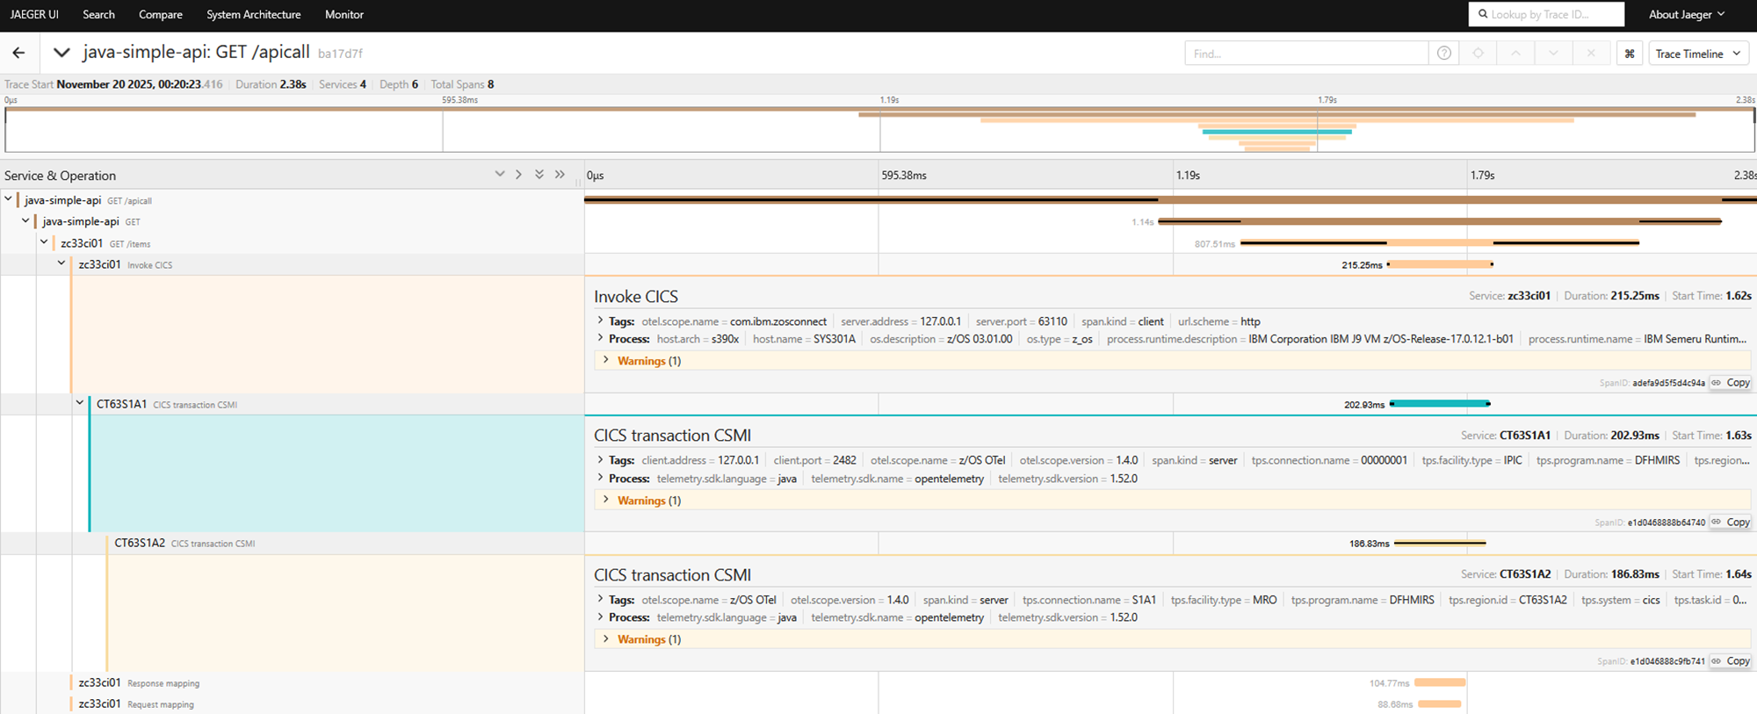
Task: Click the Invoke CICS detail heading
Action: point(636,297)
